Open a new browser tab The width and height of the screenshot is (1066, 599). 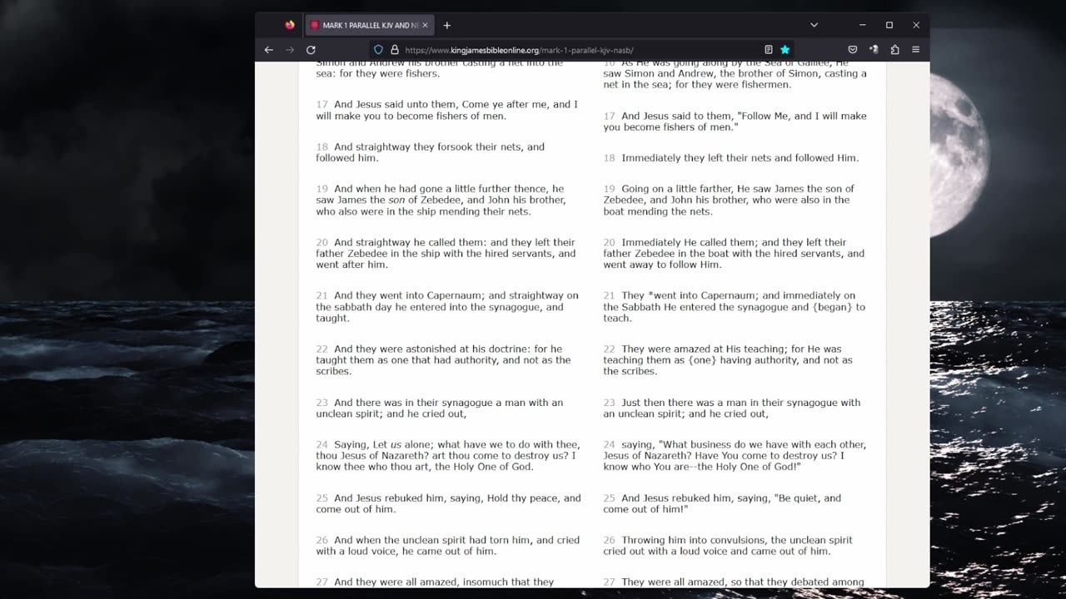point(446,25)
